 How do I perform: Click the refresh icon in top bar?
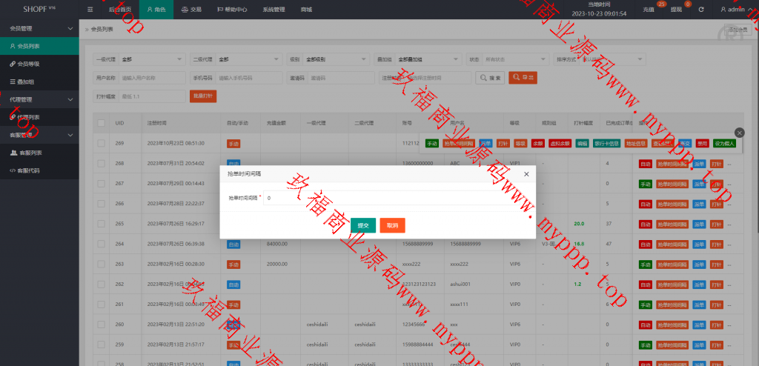click(700, 10)
